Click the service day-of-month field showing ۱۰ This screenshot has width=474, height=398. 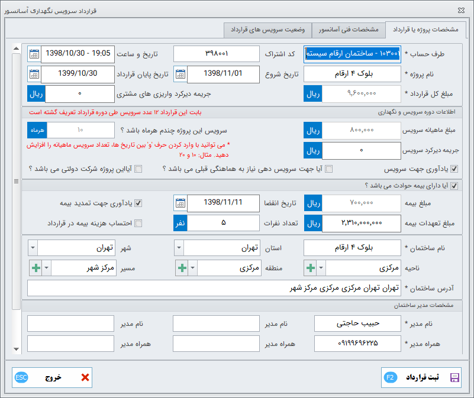pos(80,130)
